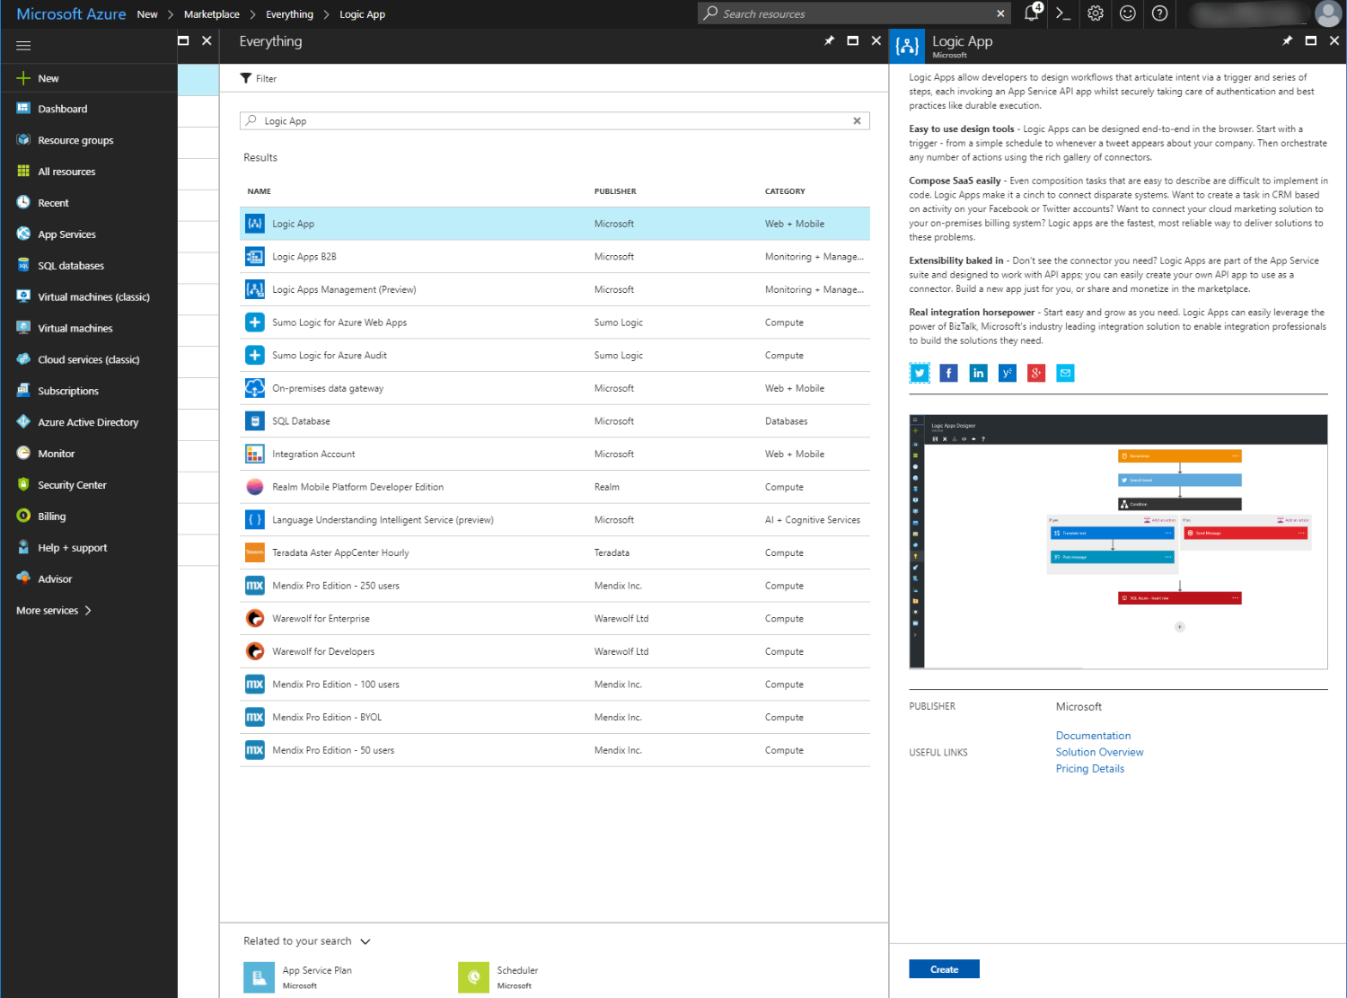This screenshot has height=998, width=1347.
Task: Open portal settings gear icon
Action: pos(1096,13)
